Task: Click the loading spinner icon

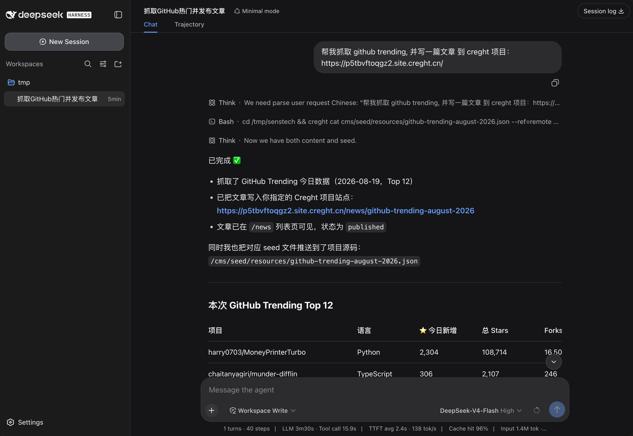Action: [x=536, y=410]
